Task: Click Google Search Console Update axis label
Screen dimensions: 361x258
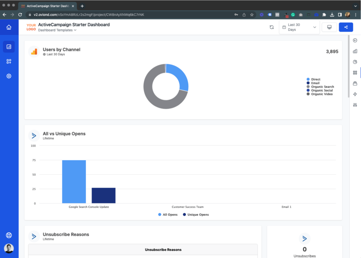Action: pyautogui.click(x=89, y=207)
